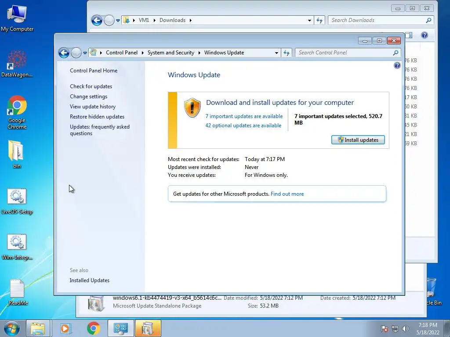Click the update package thumbnail in details pane
The width and height of the screenshot is (450, 337).
click(96, 304)
